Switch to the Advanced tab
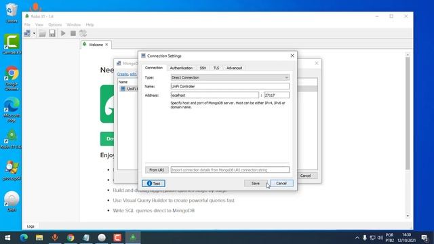The image size is (434, 244). (x=234, y=68)
